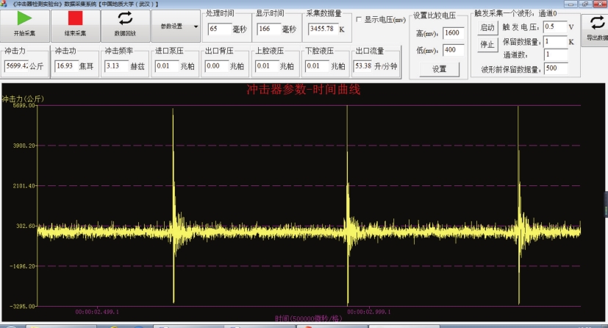The width and height of the screenshot is (608, 328).
Task: Edit the 高(mv) voltage field
Action: click(454, 33)
